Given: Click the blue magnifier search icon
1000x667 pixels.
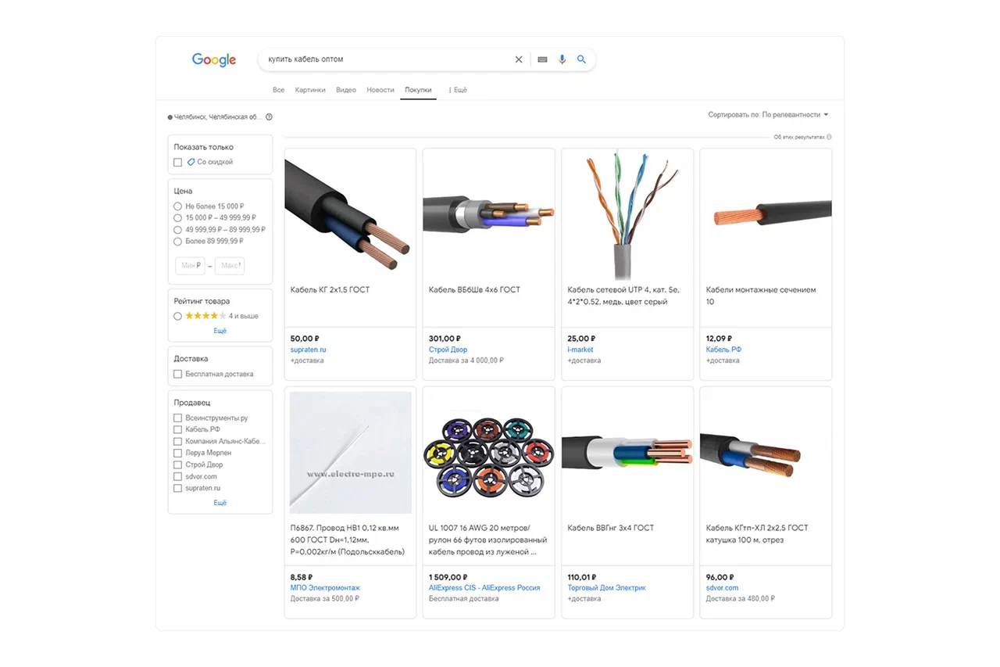Looking at the screenshot, I should pos(581,59).
